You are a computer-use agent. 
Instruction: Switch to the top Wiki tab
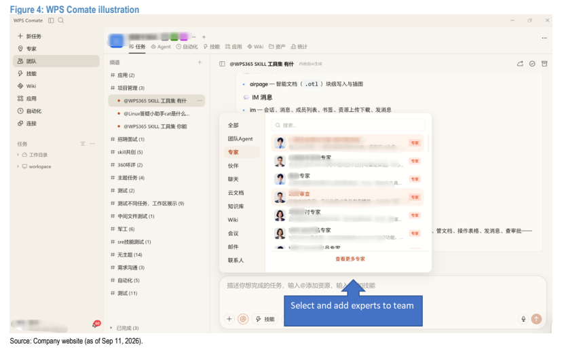256,47
